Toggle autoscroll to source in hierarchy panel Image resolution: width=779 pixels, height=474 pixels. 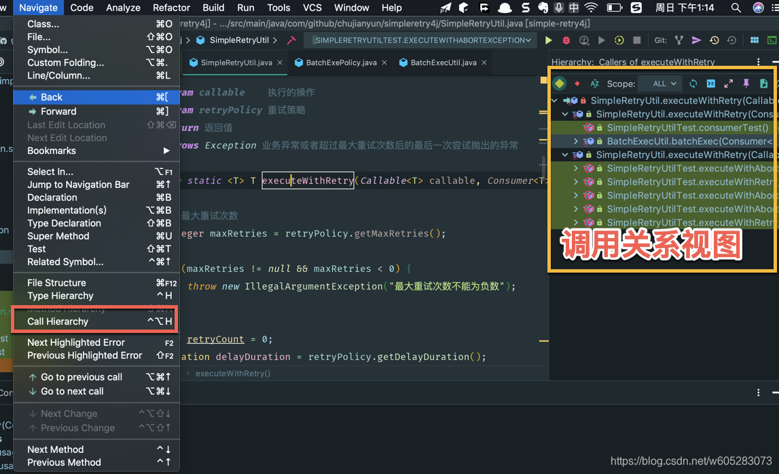711,84
